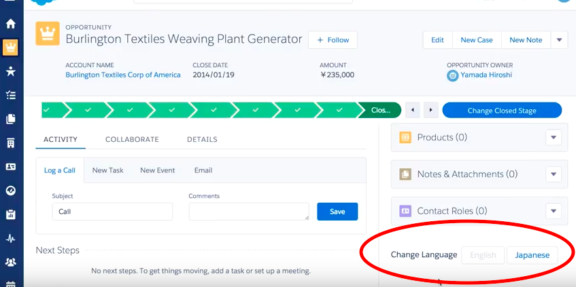Open Yamada Hiroshi owner profile link
576x287 pixels.
486,75
